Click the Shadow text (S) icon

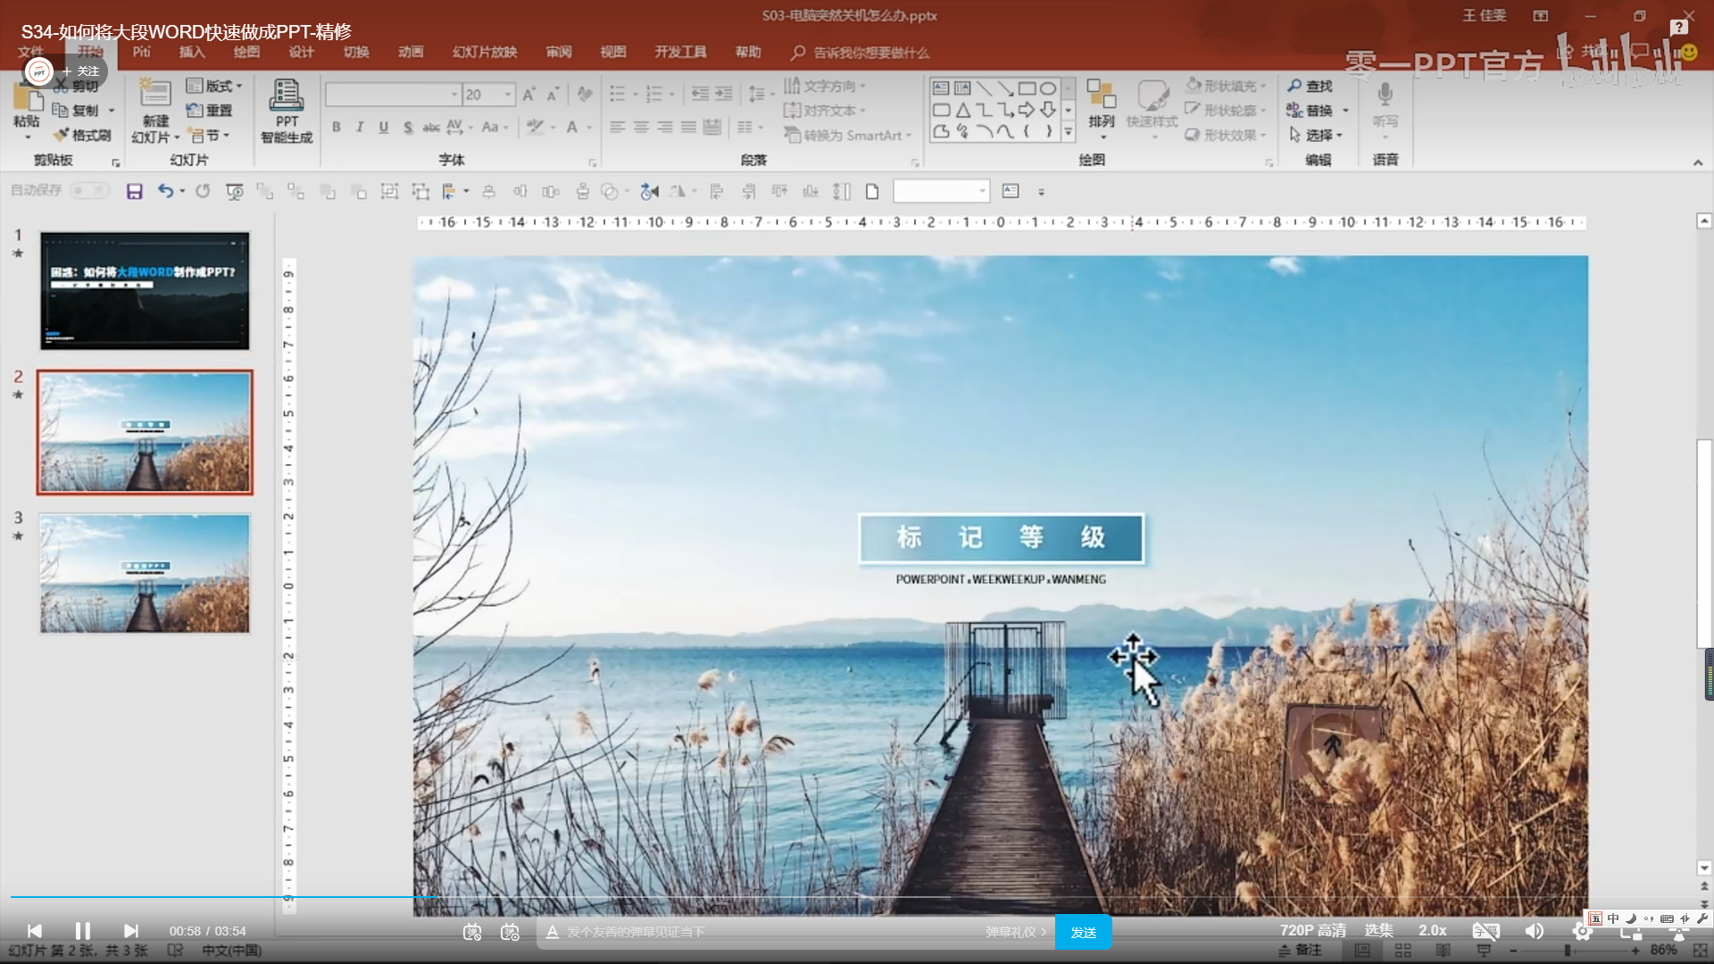pos(407,128)
